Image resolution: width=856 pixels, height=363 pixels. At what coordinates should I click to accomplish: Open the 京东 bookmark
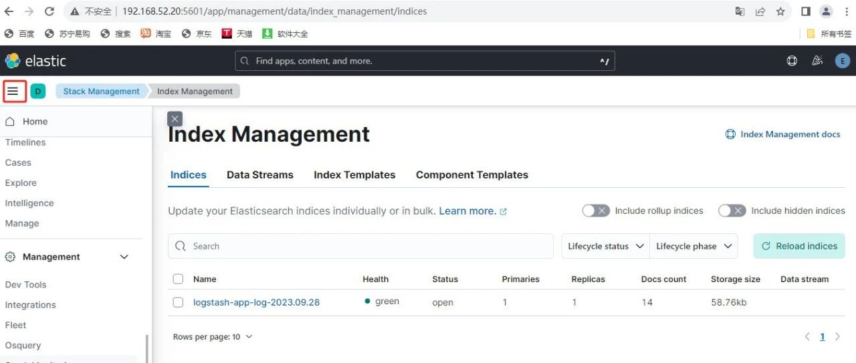coord(197,33)
